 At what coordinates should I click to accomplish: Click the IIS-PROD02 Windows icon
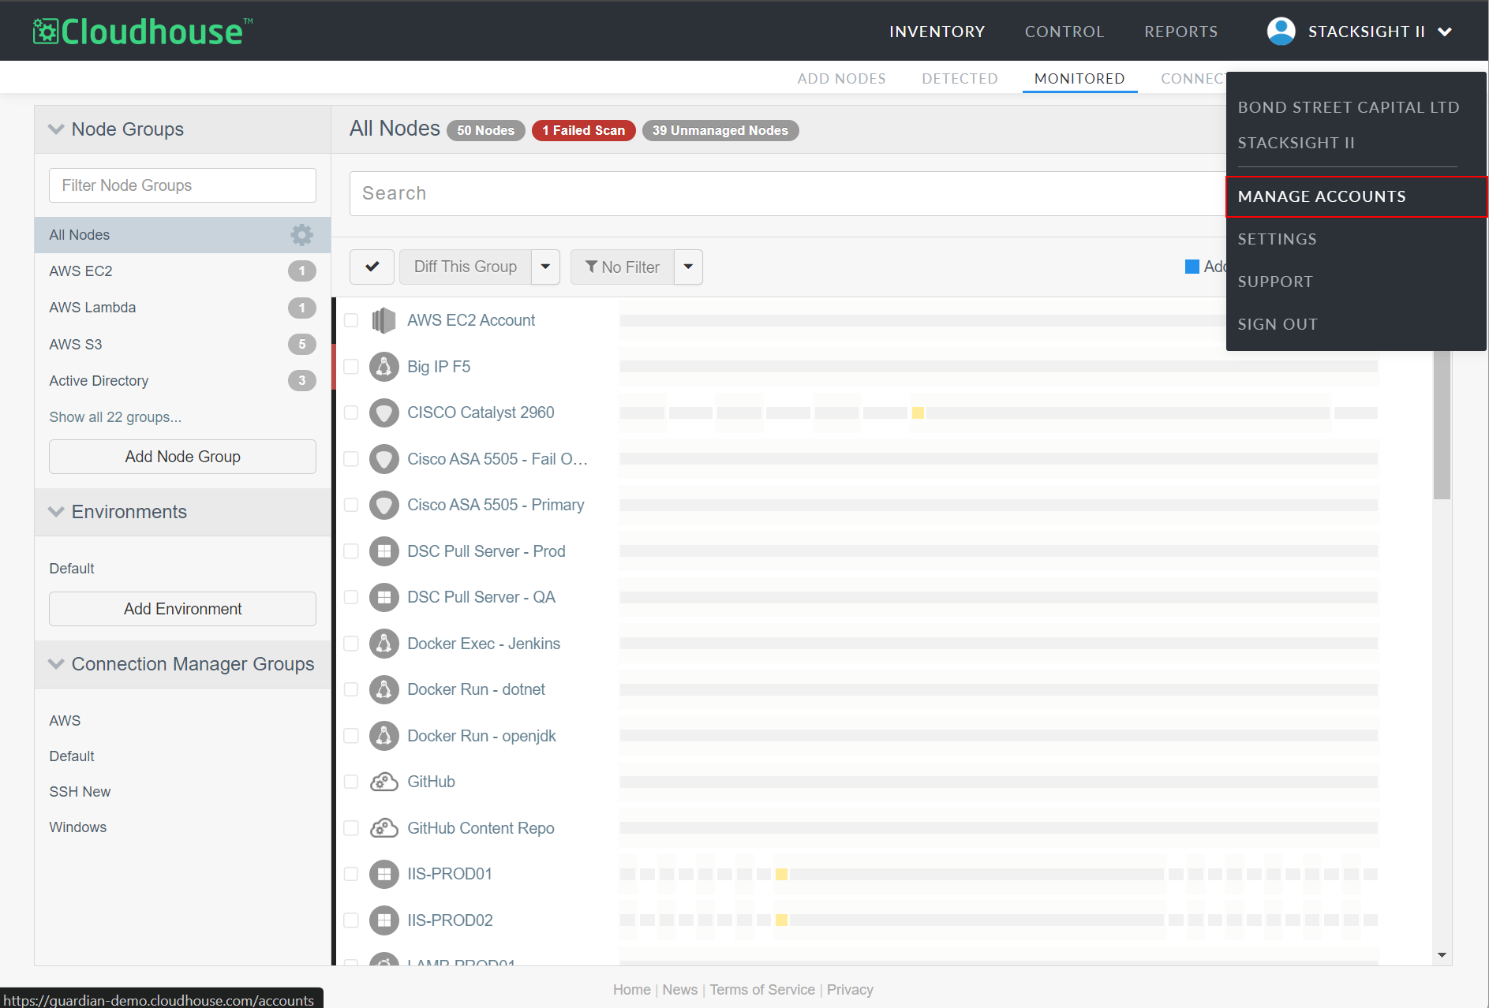383,920
